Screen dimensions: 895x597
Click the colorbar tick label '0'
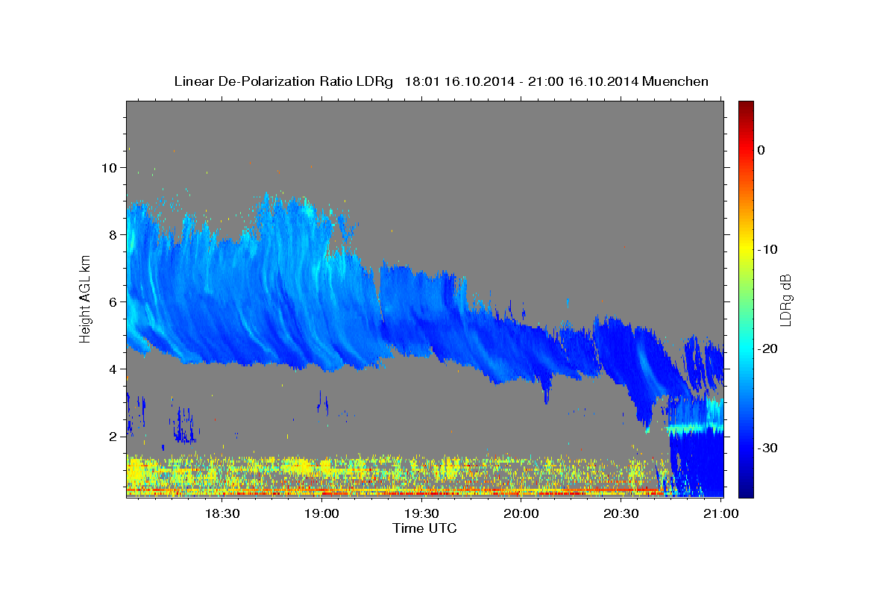[x=761, y=150]
